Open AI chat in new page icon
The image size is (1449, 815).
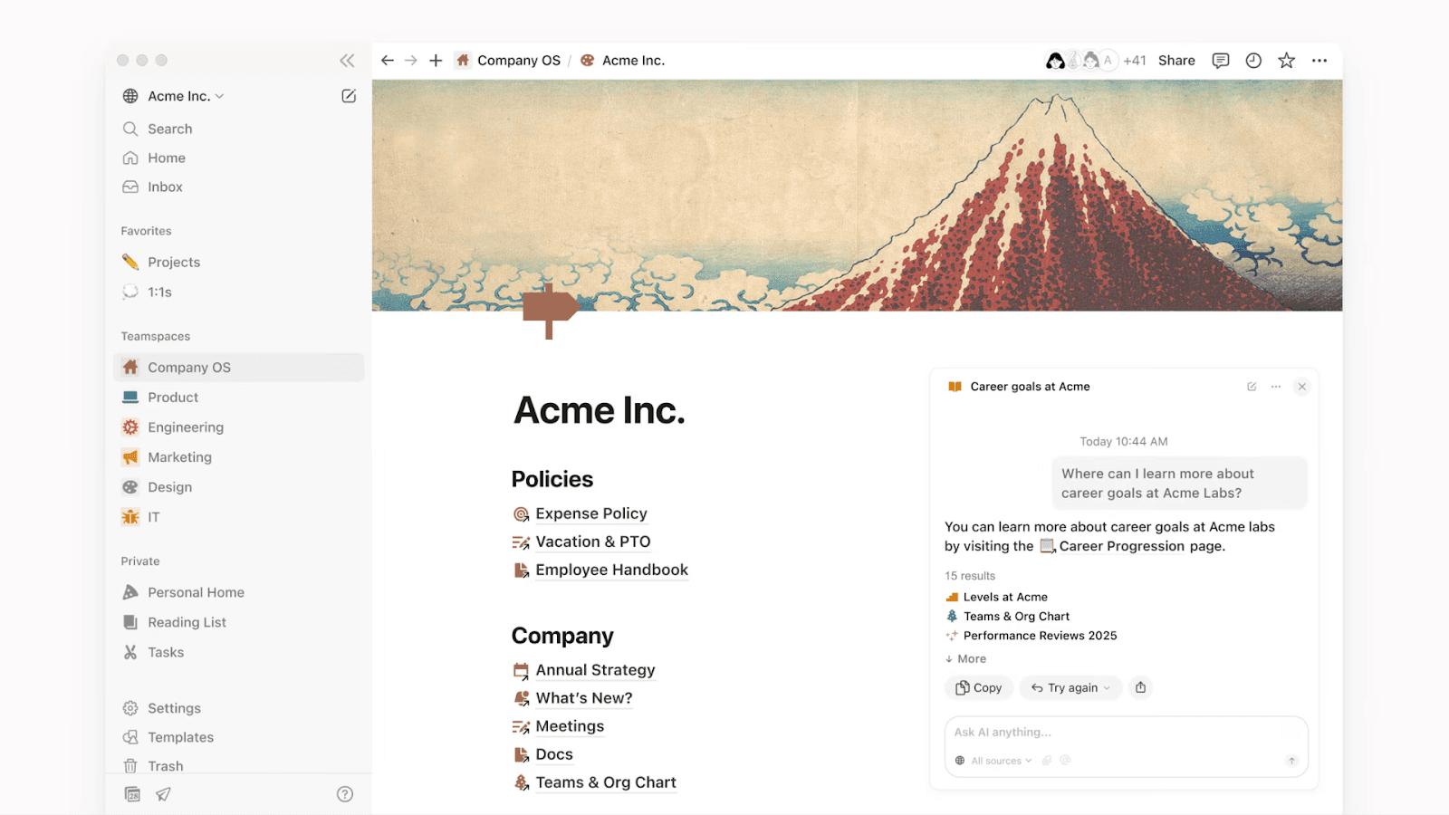click(1252, 387)
